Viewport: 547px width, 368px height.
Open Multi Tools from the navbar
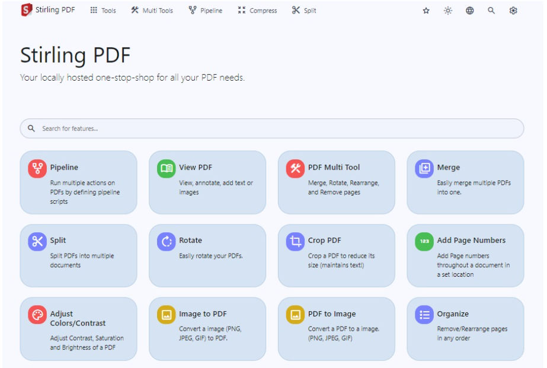152,11
